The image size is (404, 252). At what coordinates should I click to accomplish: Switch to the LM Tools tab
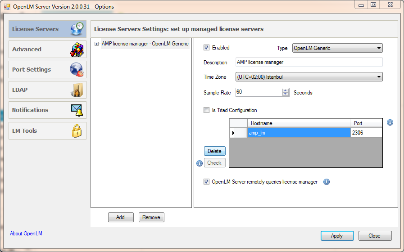tap(47, 131)
